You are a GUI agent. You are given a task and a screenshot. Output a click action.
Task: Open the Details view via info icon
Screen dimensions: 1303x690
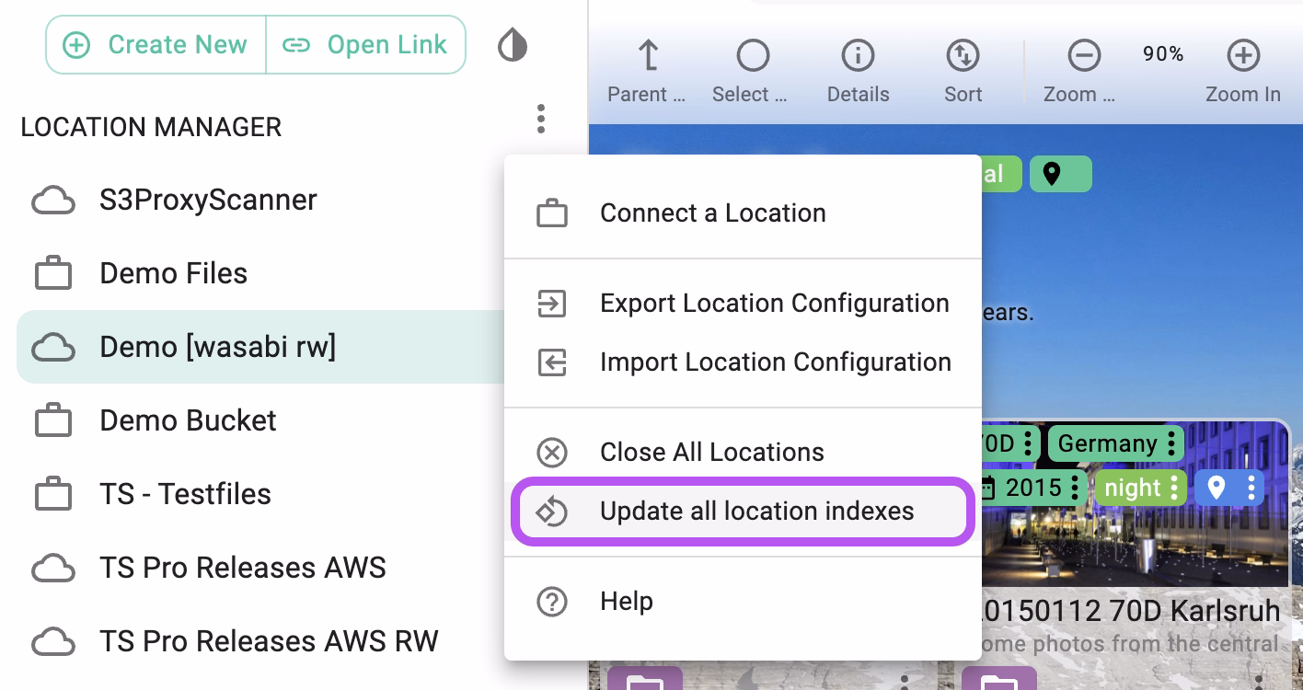(857, 55)
